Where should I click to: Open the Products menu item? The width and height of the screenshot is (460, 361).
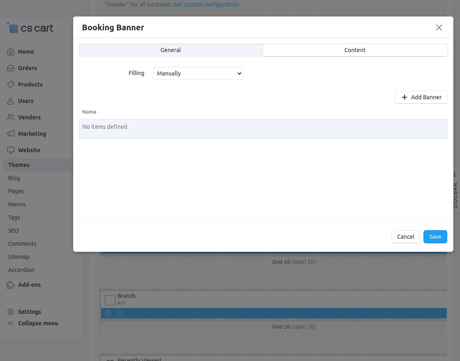point(30,85)
